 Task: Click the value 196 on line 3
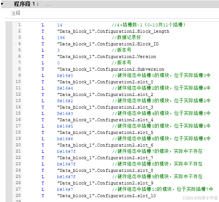61,38
